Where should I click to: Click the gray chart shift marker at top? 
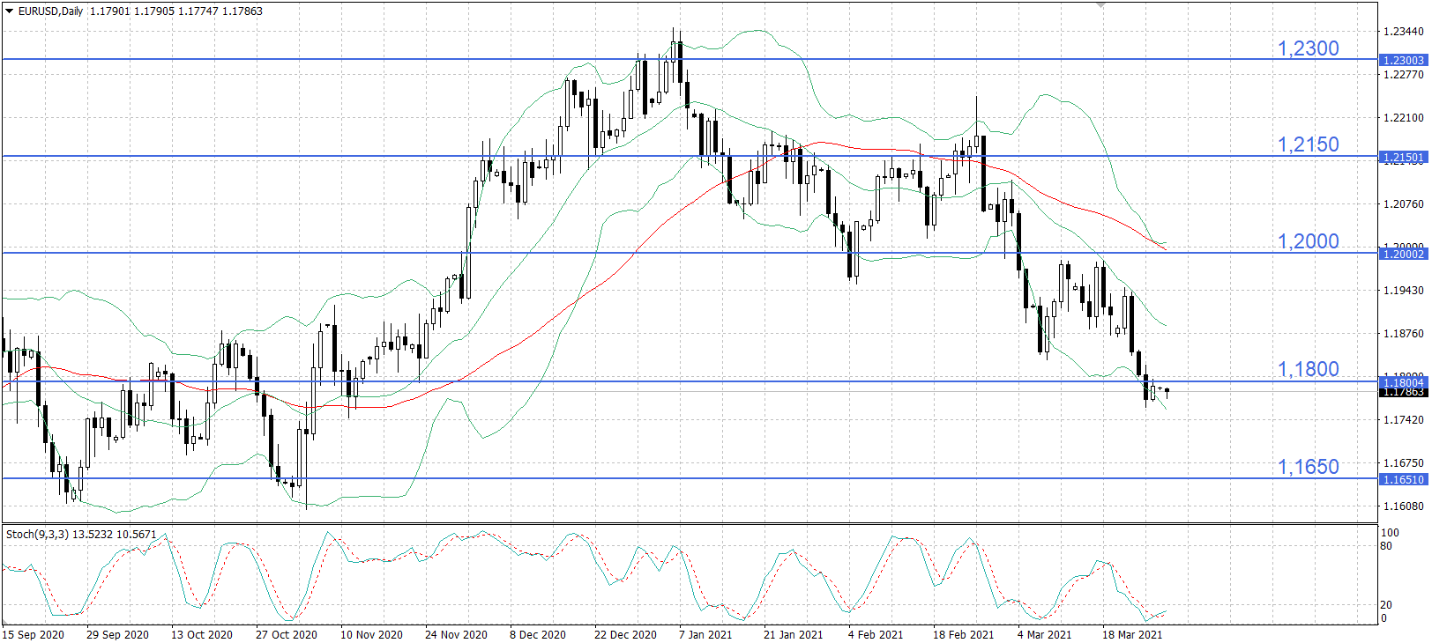pyautogui.click(x=1100, y=5)
